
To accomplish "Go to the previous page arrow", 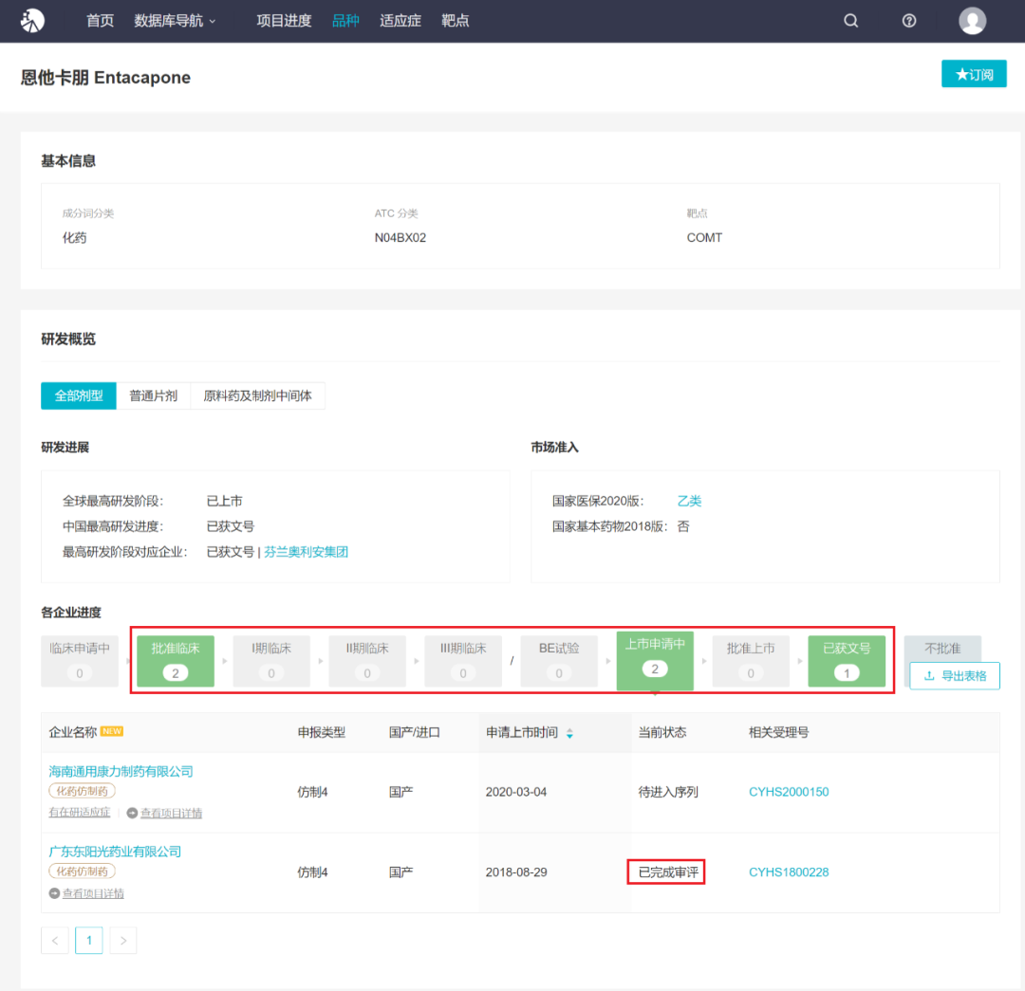I will click(54, 941).
